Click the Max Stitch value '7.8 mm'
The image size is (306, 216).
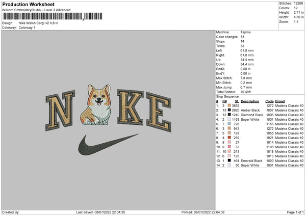(246, 78)
